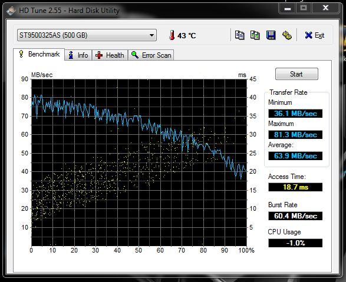Viewport: 346px width, 282px height.
Task: Click the magnifier icon on Error Scan tab
Action: tap(135, 55)
